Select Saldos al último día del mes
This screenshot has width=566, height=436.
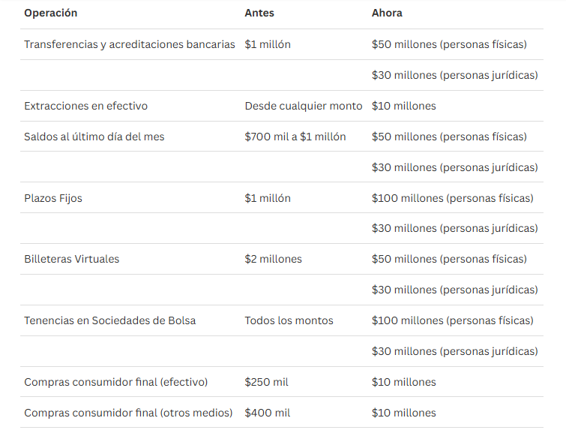pos(94,137)
